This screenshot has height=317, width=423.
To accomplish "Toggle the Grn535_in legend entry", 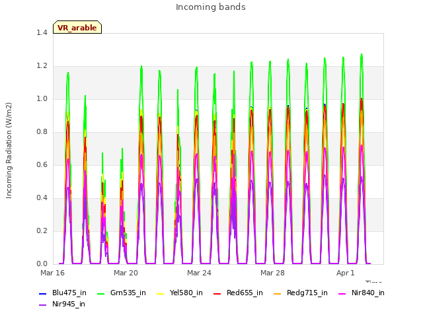I will (x=122, y=293).
